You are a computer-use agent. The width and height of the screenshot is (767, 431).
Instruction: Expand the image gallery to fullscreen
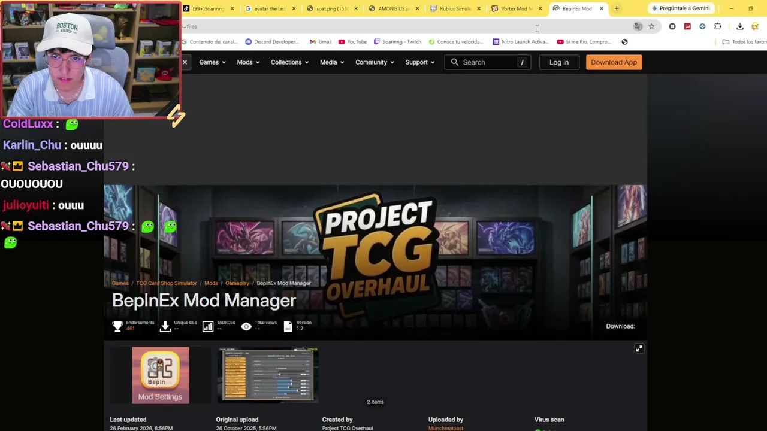639,348
